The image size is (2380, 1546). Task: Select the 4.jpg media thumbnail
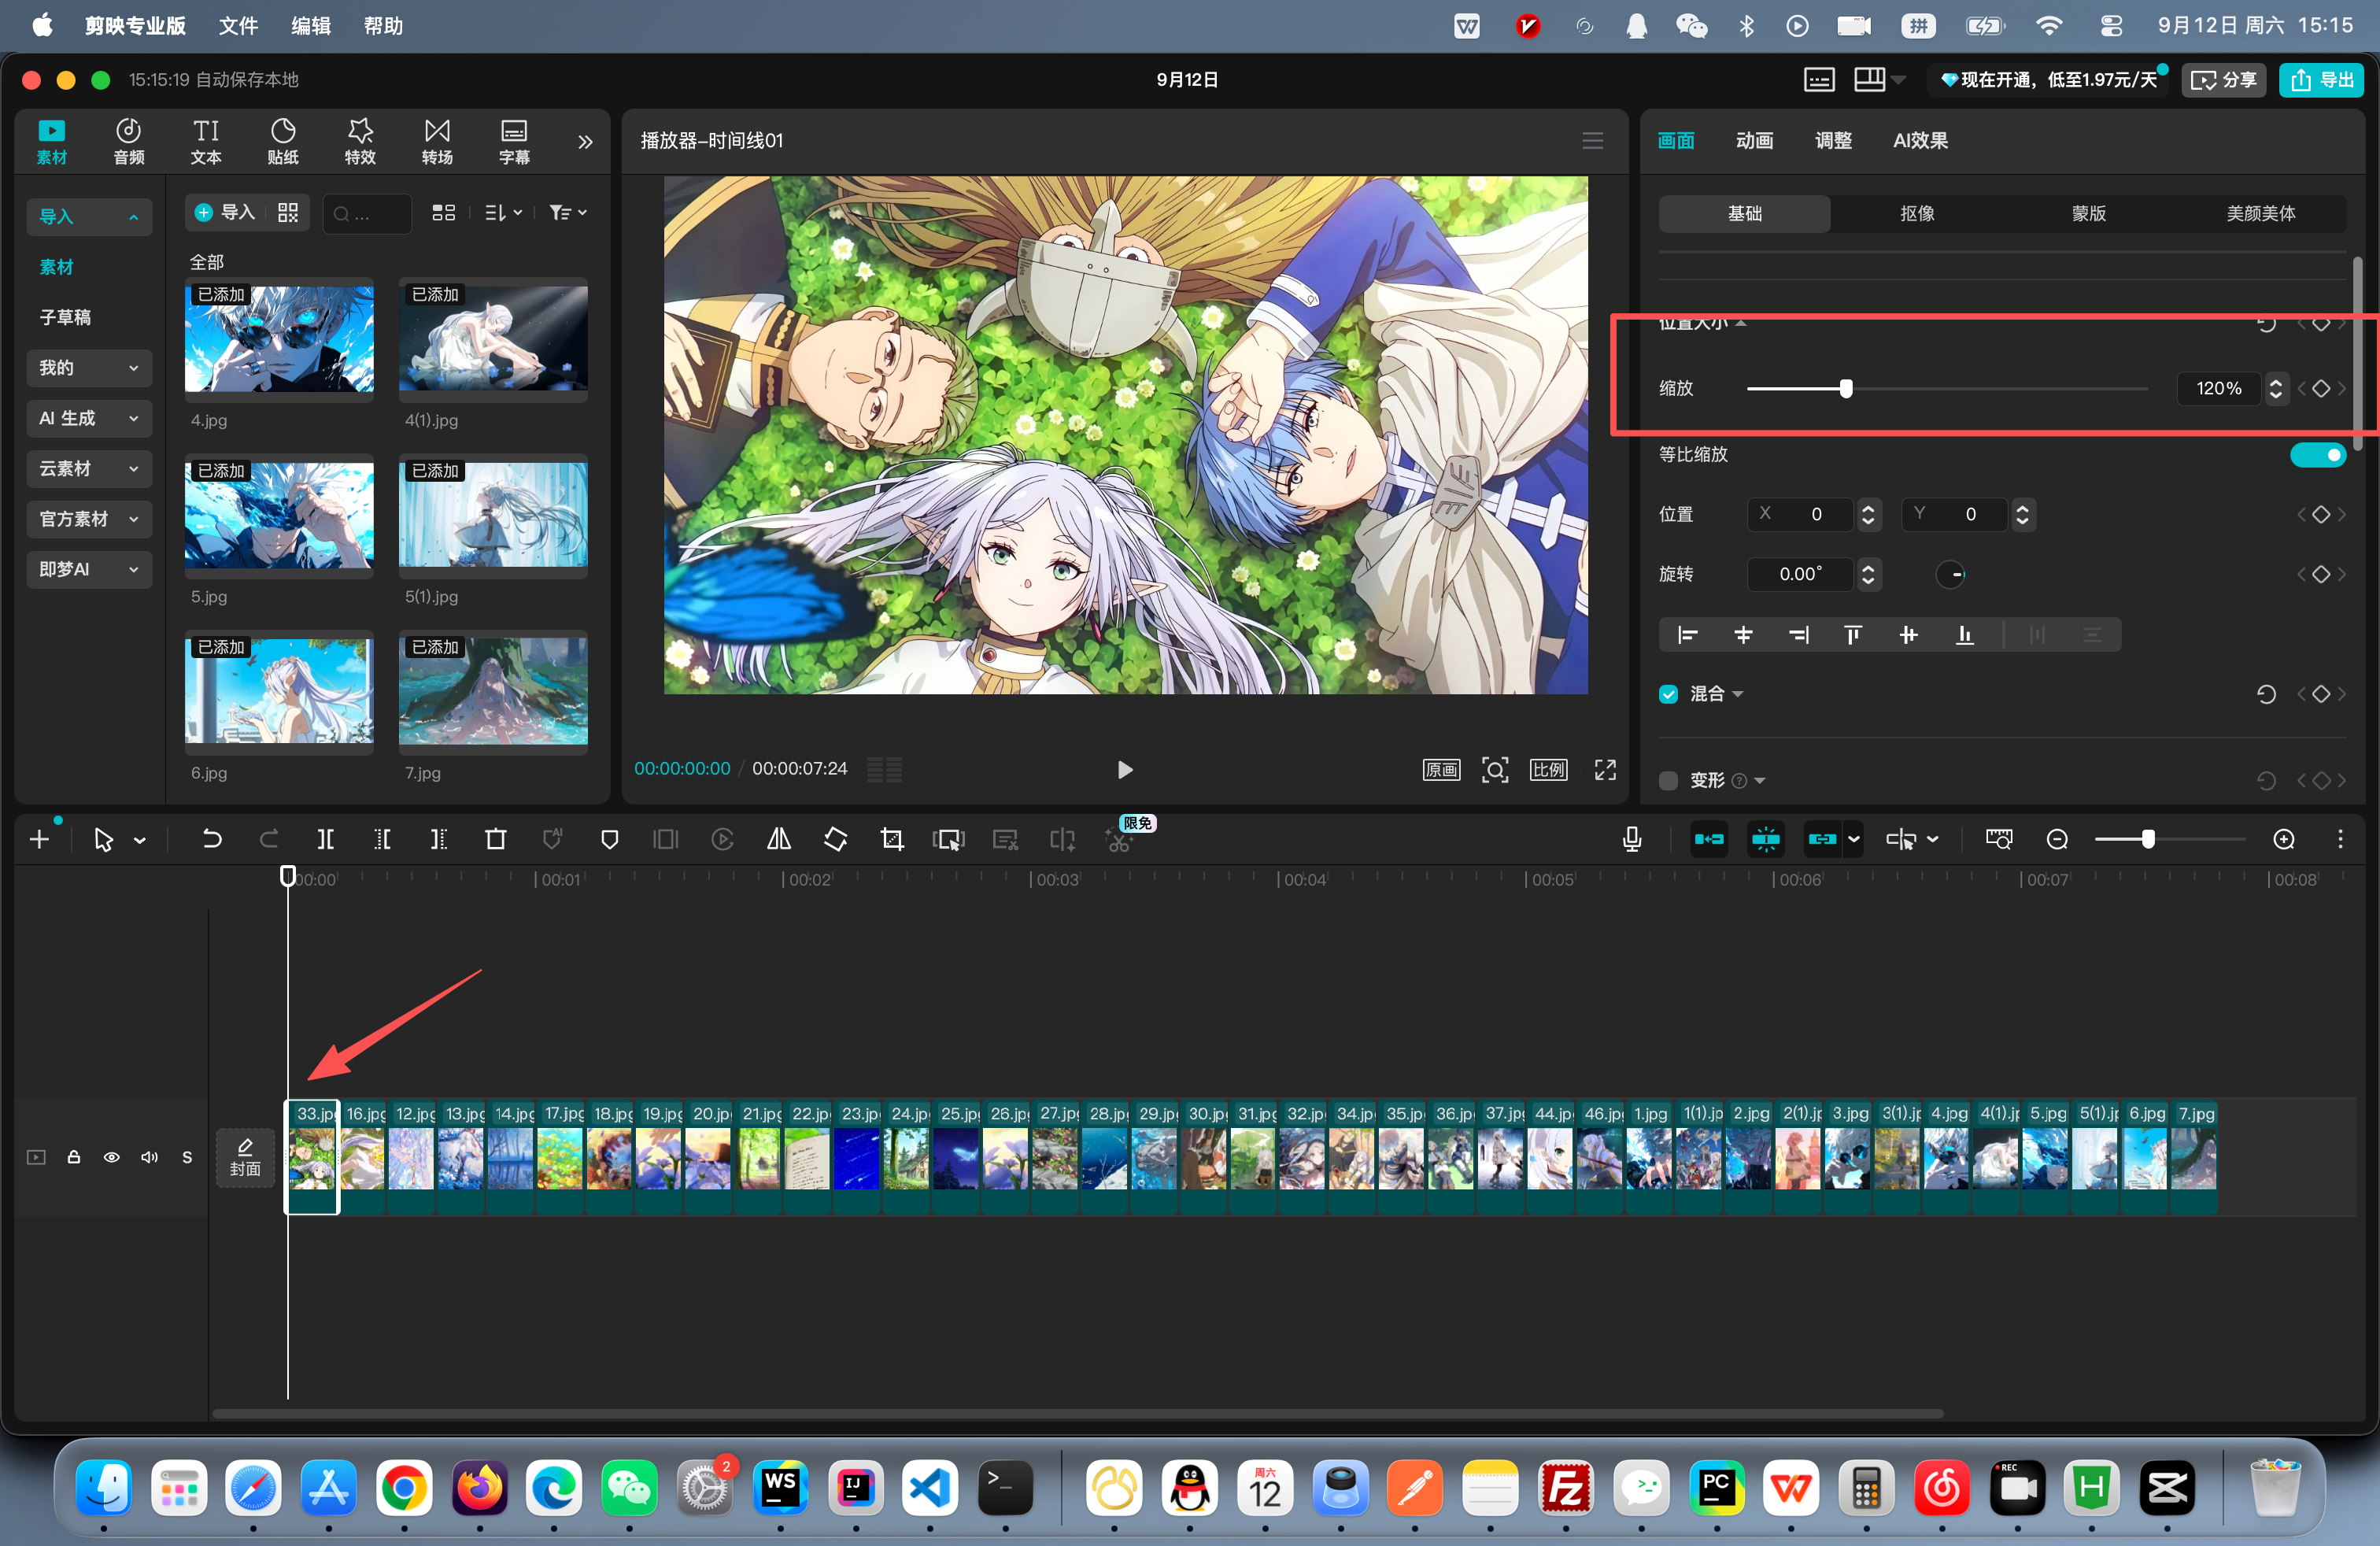pyautogui.click(x=279, y=339)
